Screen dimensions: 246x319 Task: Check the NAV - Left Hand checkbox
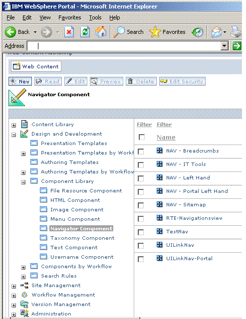141,178
